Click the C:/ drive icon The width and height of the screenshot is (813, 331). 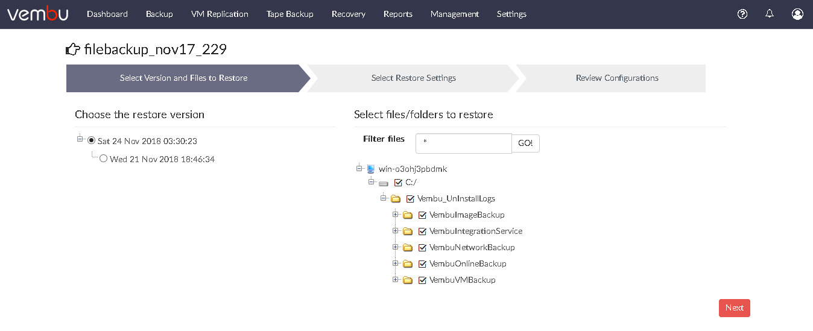(x=384, y=183)
